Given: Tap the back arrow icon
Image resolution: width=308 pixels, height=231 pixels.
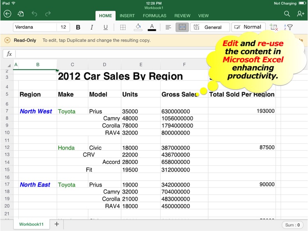Looking at the screenshot, I should pos(7,14).
